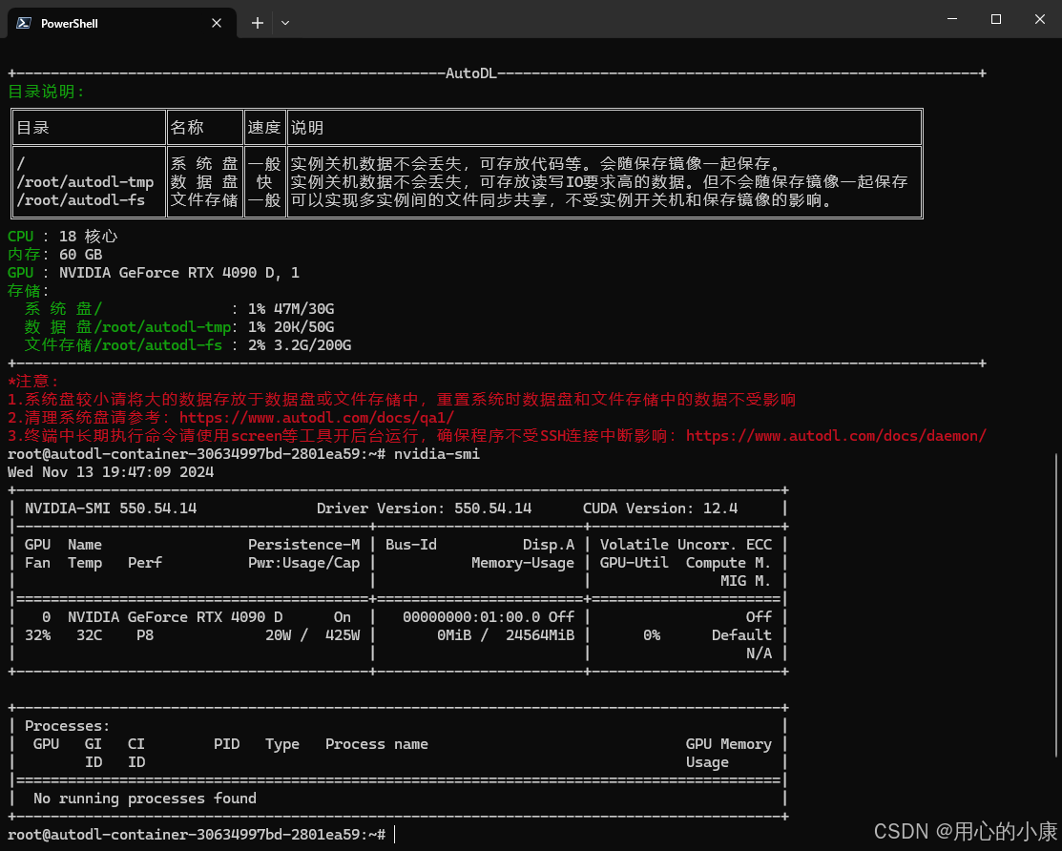Click the last shell prompt line
This screenshot has height=851, width=1062.
[197, 835]
